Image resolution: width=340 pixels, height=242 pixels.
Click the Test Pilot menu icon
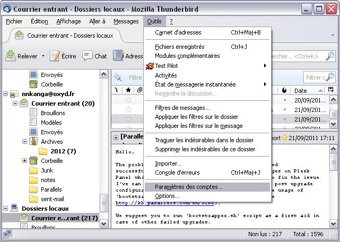150,66
